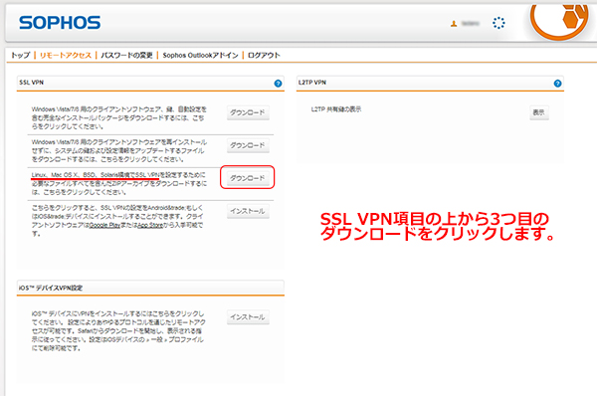
Task: Go to トップ menu item
Action: pyautogui.click(x=20, y=55)
